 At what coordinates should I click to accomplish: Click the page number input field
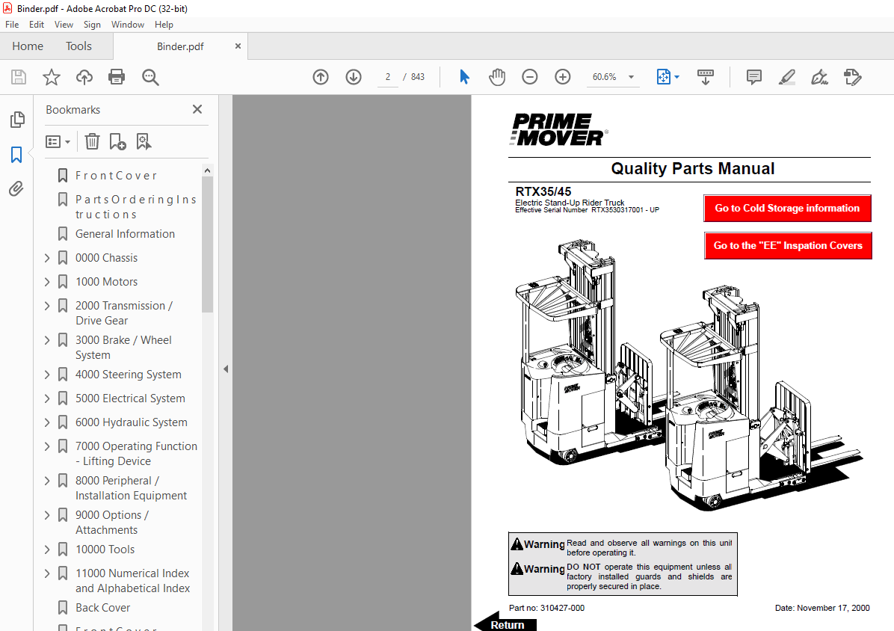(x=388, y=77)
